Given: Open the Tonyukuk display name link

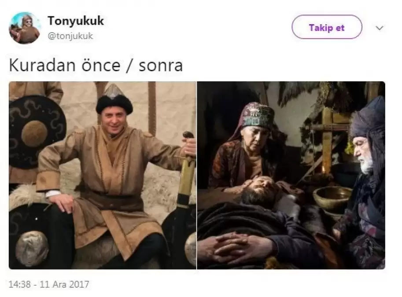Looking at the screenshot, I should click(76, 21).
